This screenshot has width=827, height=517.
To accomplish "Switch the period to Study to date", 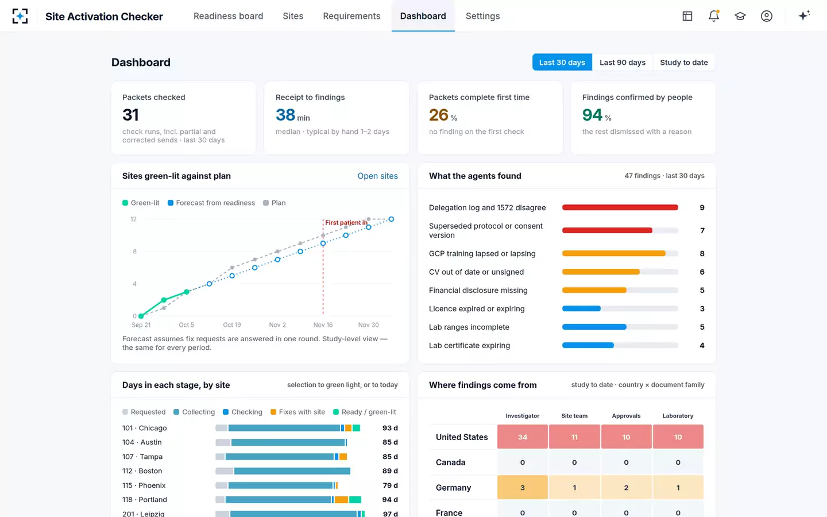I will (683, 63).
